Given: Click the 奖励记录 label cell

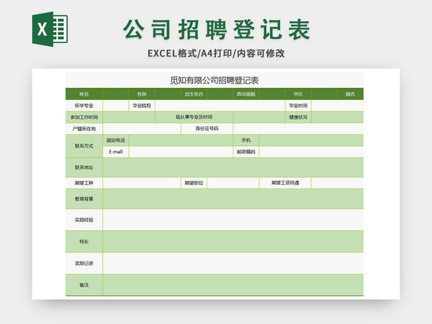Looking at the screenshot, I should [x=84, y=263].
